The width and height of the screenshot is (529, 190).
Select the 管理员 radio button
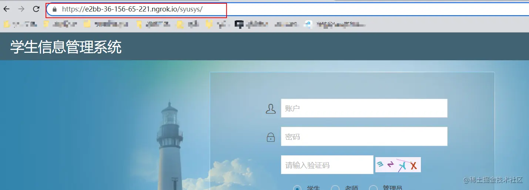(373, 189)
